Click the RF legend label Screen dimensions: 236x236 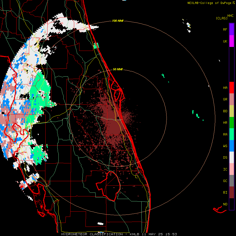(225, 29)
